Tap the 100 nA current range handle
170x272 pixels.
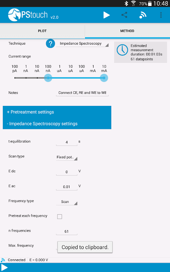pos(48,78)
